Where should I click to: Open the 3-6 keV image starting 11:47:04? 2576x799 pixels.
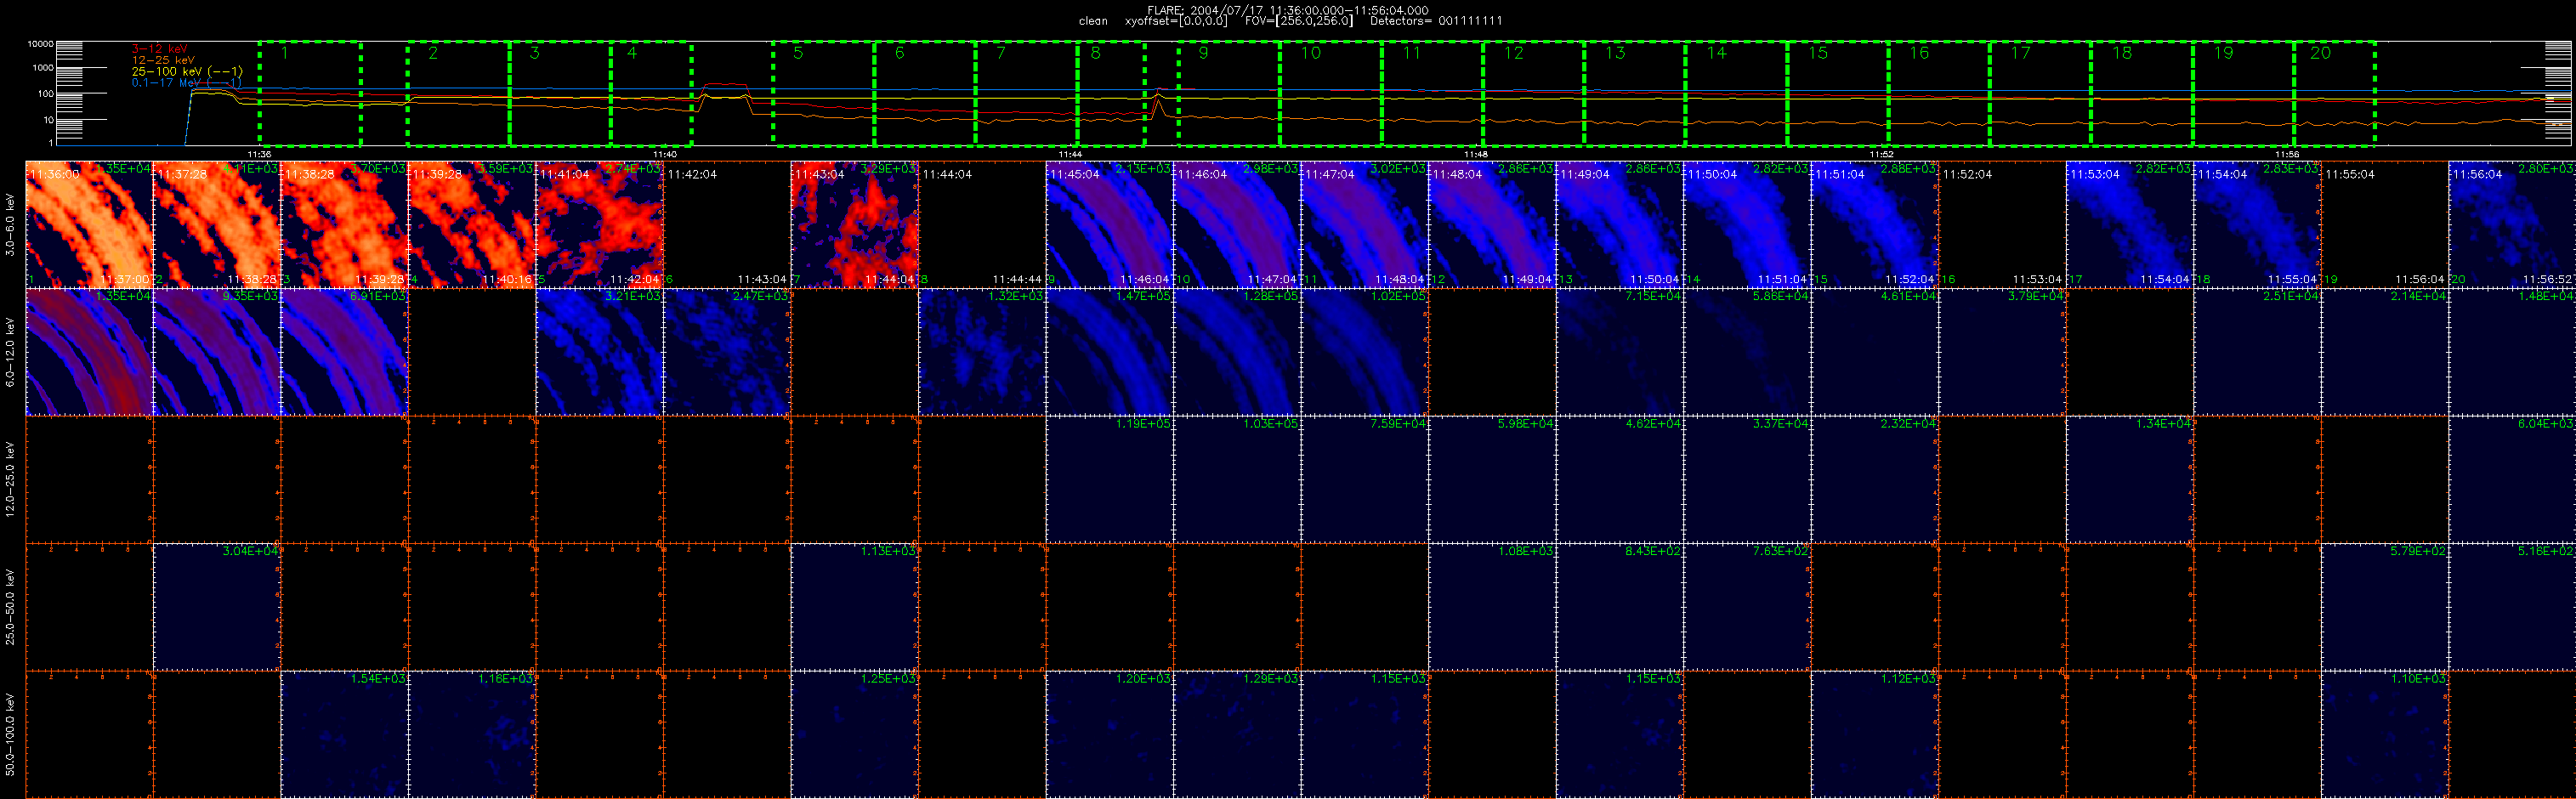coord(1365,224)
